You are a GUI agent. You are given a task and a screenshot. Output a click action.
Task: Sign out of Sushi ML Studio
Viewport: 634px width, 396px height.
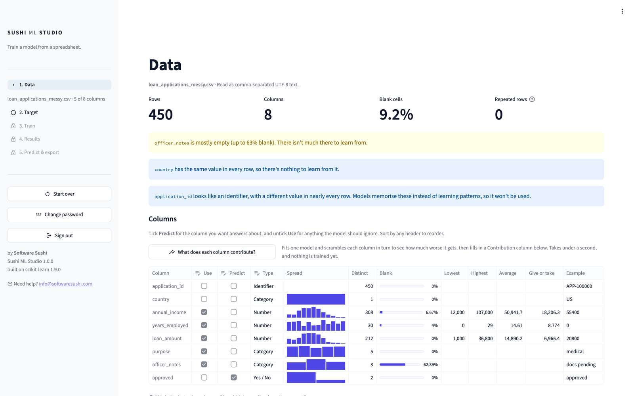point(59,236)
